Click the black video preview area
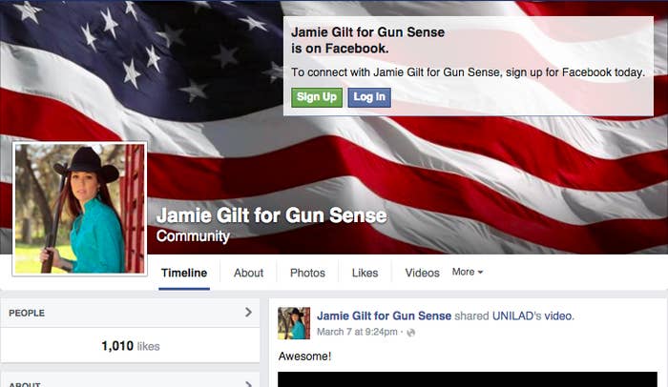This screenshot has width=668, height=387. click(x=468, y=379)
